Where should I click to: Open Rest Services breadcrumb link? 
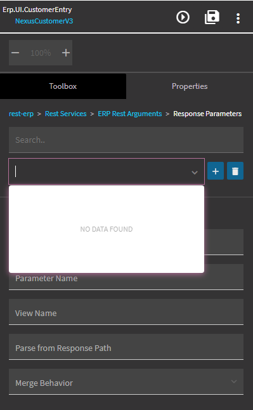(x=65, y=114)
